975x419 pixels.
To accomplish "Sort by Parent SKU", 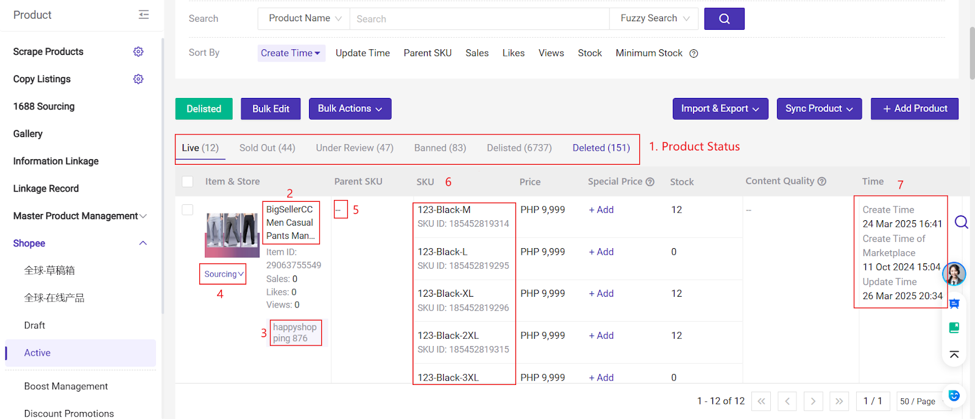I will pyautogui.click(x=428, y=54).
